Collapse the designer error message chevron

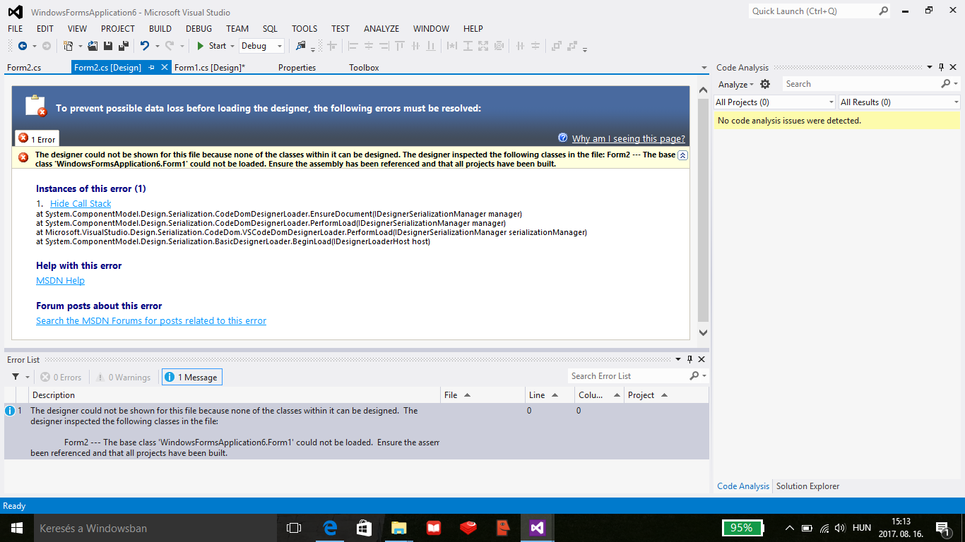(682, 155)
